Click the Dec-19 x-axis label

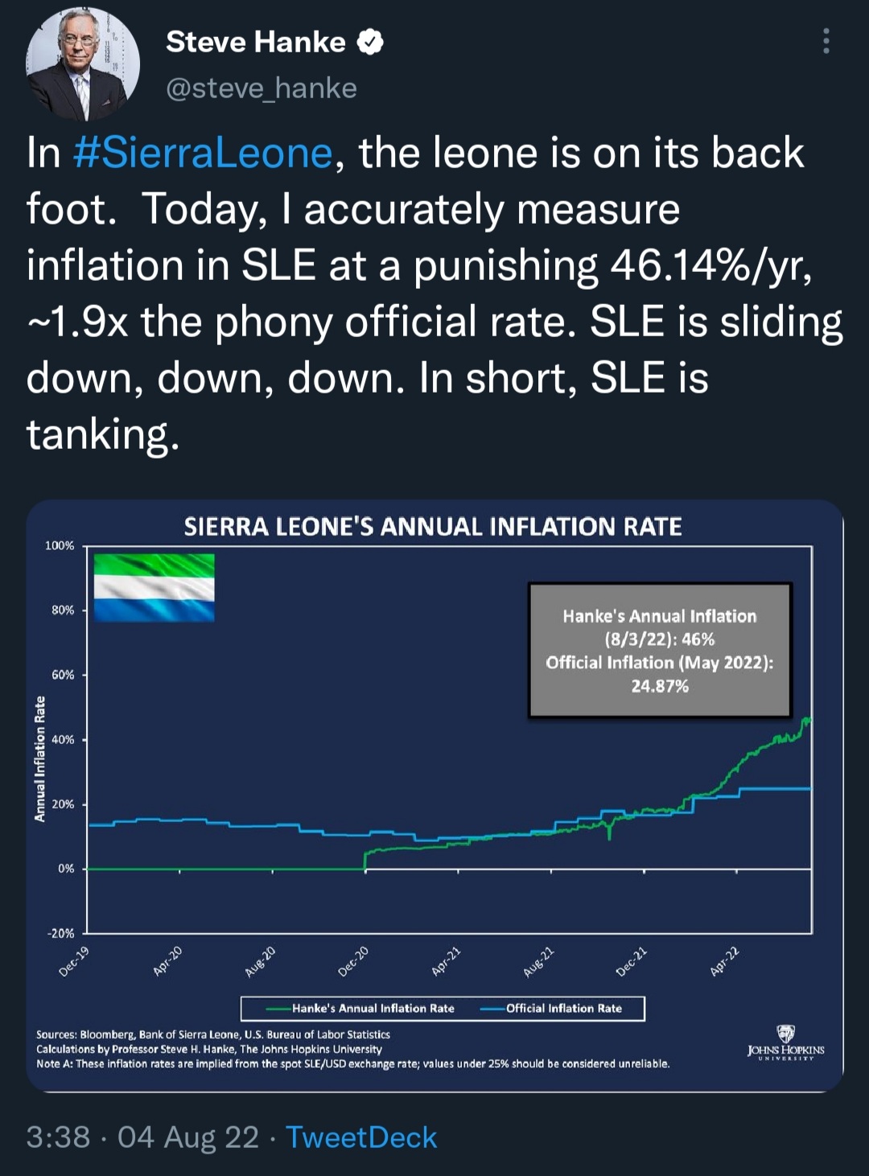tap(75, 960)
